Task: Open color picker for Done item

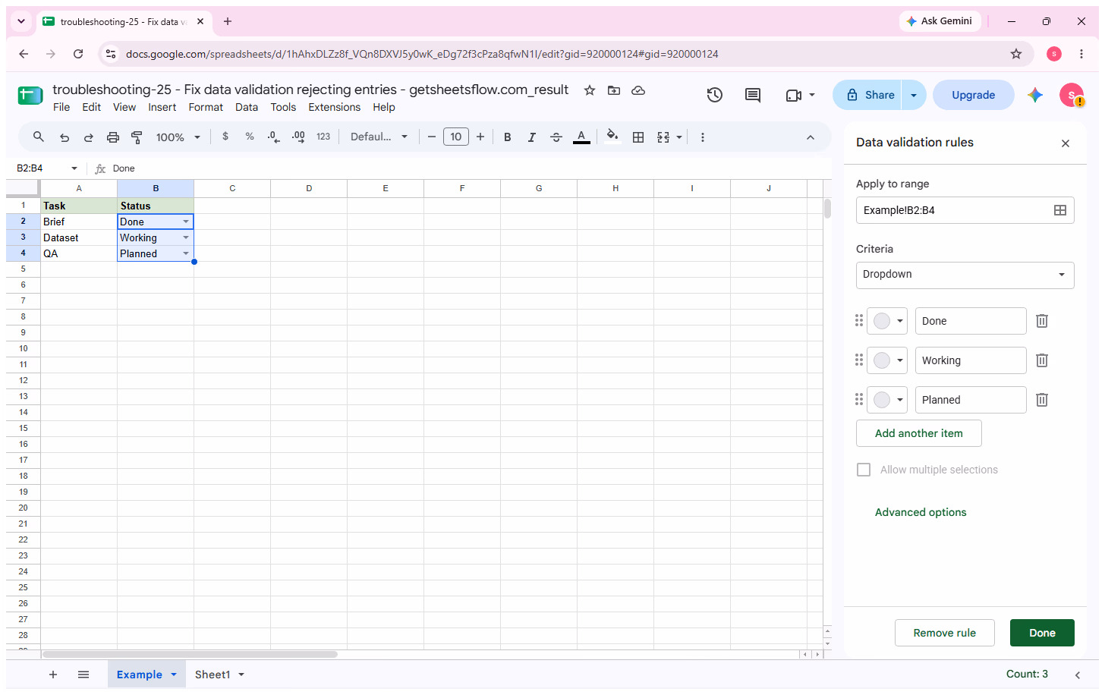Action: 887,321
